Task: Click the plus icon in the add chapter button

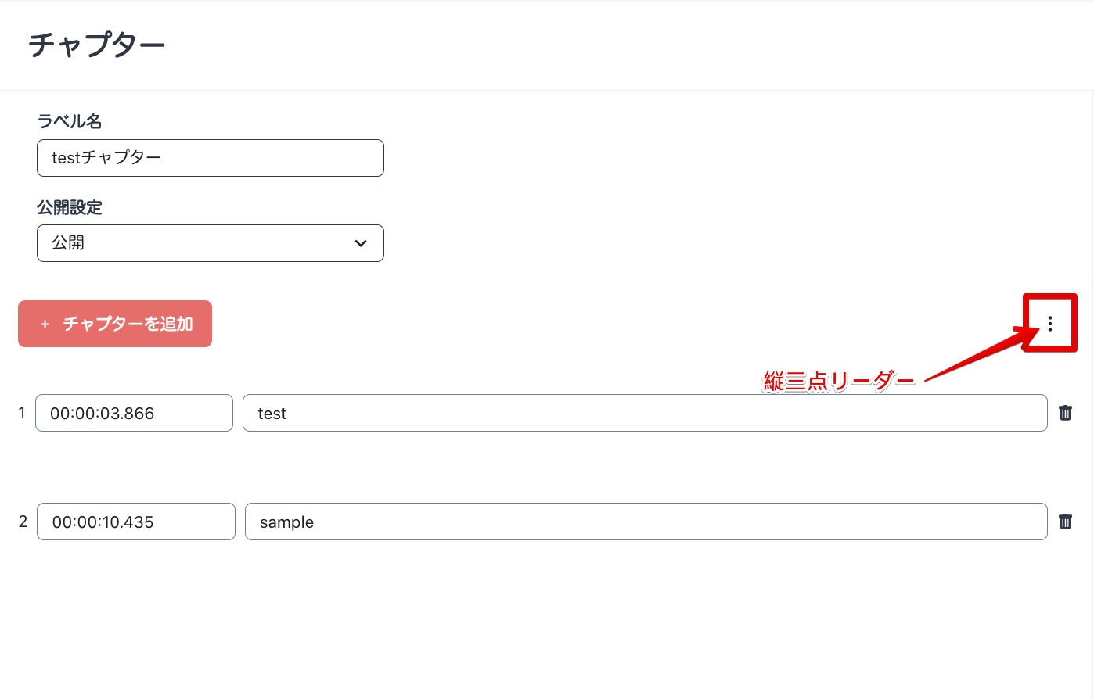Action: point(45,324)
